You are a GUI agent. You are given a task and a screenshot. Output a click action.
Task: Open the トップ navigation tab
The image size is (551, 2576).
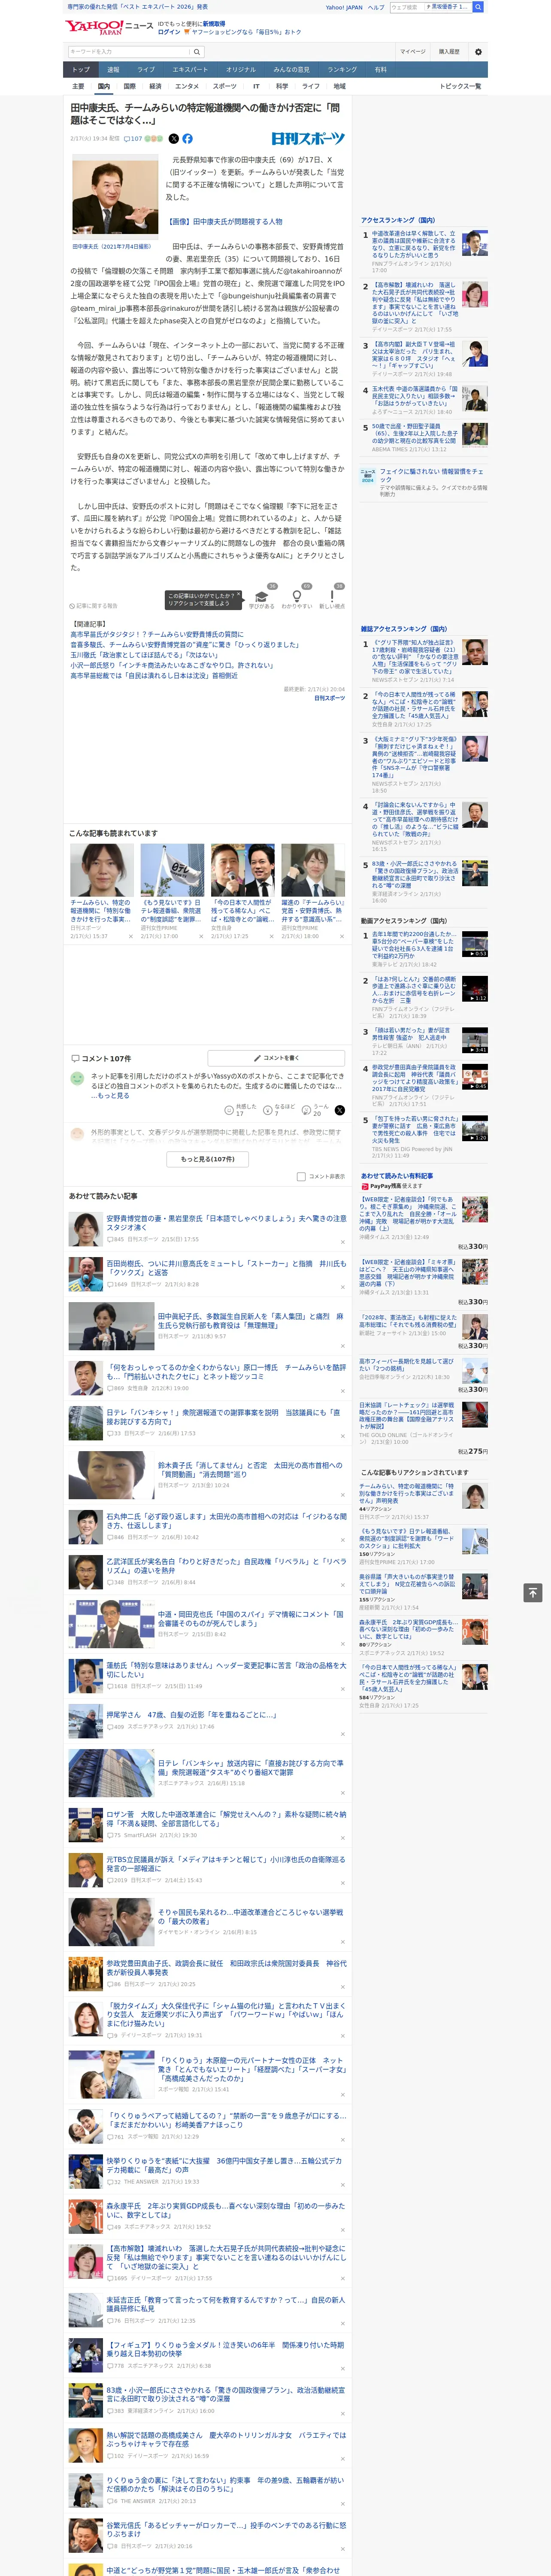tap(81, 70)
